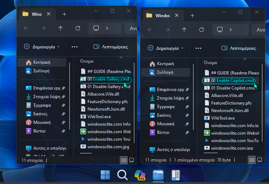Select Κεντρική in right window sidebar
Image resolution: width=269 pixels, height=184 pixels.
point(166,64)
